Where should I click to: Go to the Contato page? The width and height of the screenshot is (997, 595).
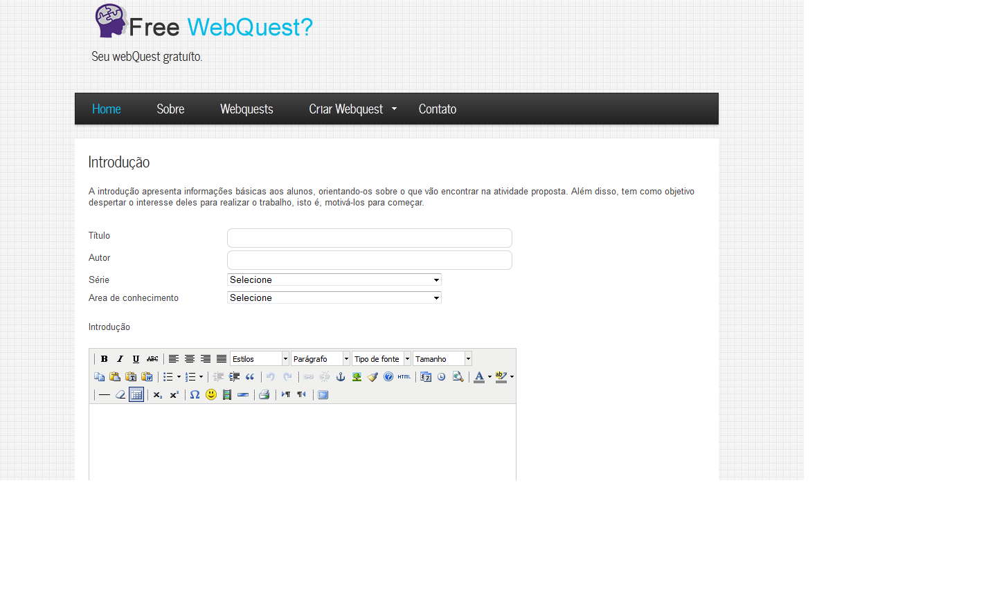click(437, 109)
